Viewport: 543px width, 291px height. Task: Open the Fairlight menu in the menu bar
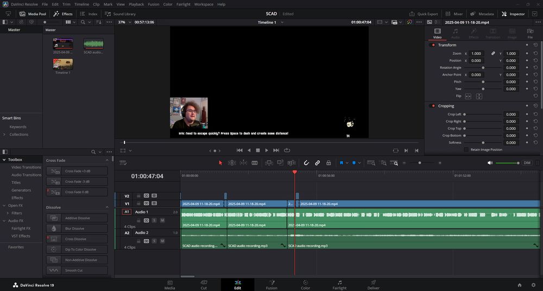tap(183, 4)
